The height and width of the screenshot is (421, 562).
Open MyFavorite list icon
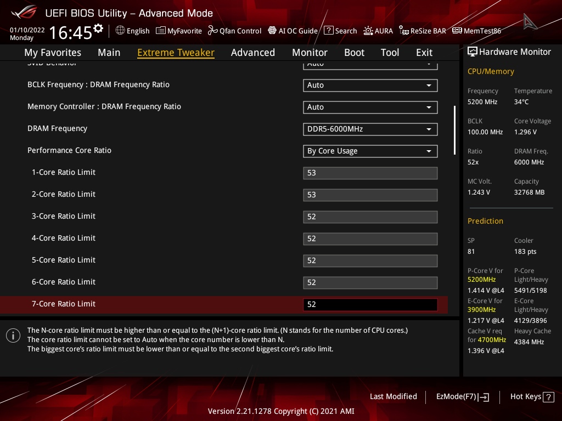(x=161, y=31)
